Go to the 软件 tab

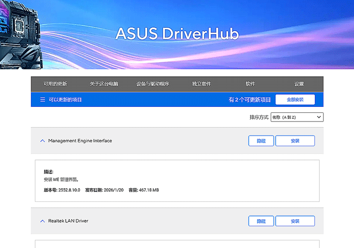pyautogui.click(x=250, y=84)
